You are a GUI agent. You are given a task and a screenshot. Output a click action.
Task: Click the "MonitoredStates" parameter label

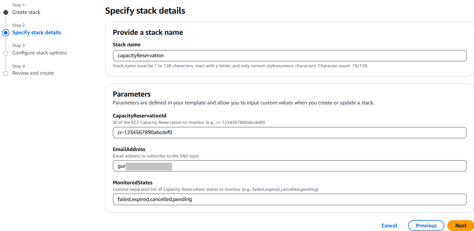click(132, 183)
